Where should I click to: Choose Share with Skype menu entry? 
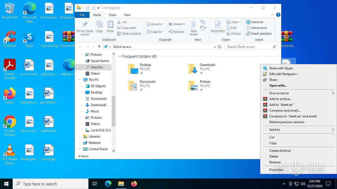click(298, 68)
